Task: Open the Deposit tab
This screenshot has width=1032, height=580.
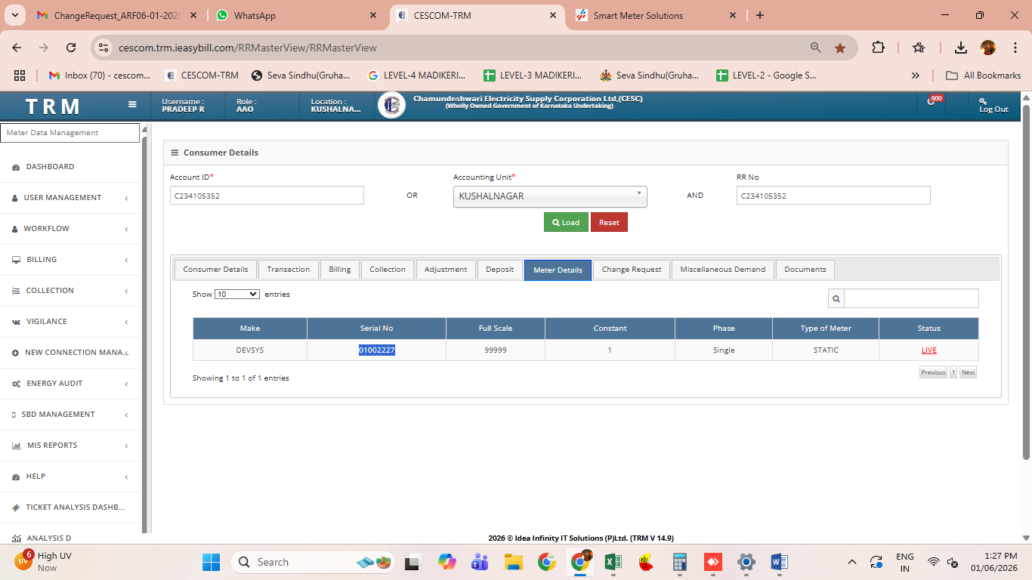Action: 499,270
